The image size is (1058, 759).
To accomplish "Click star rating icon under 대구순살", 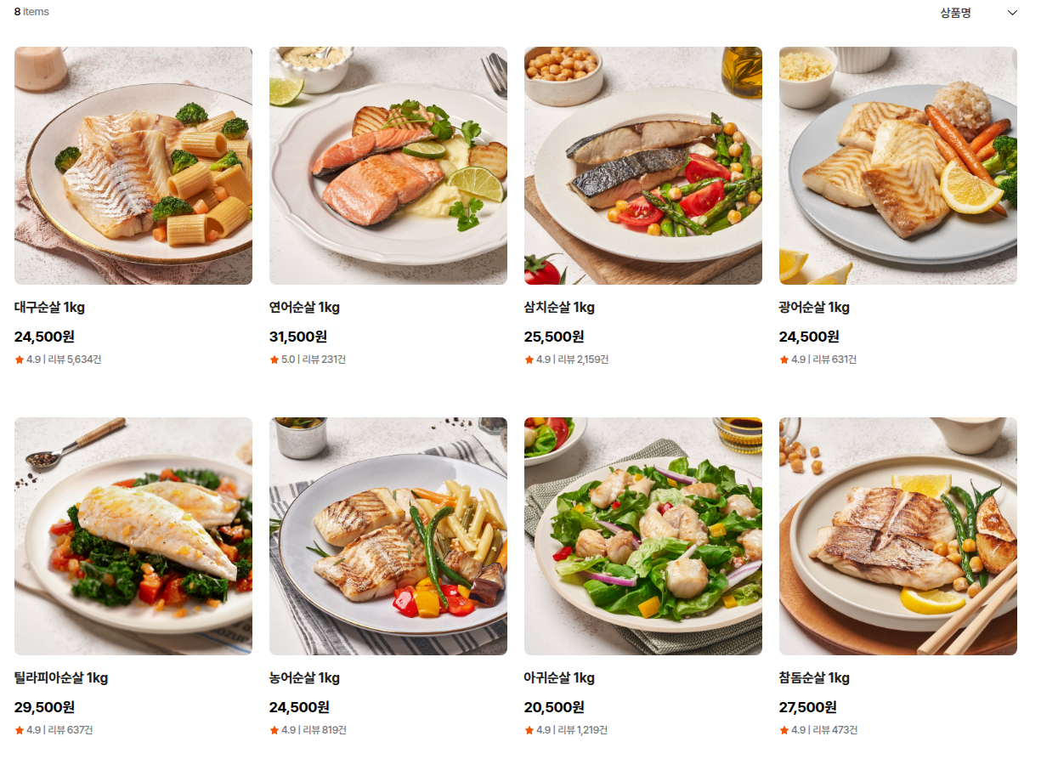I will 20,360.
